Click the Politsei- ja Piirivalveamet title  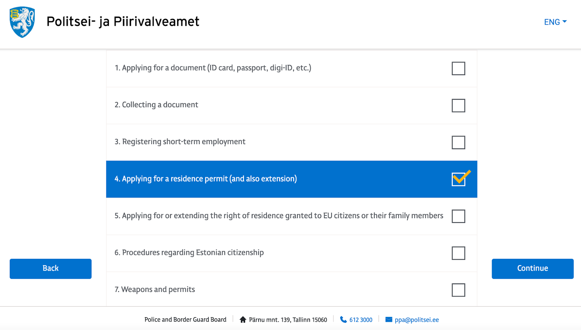tap(123, 22)
